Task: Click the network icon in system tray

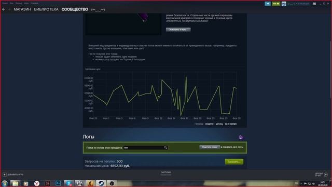Action: tap(309, 183)
